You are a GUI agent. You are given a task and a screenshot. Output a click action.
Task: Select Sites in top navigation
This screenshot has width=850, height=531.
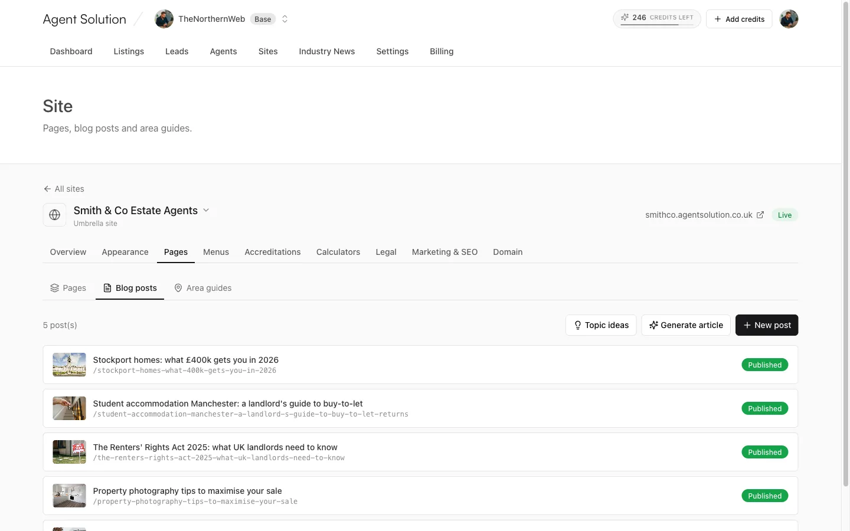coord(268,51)
